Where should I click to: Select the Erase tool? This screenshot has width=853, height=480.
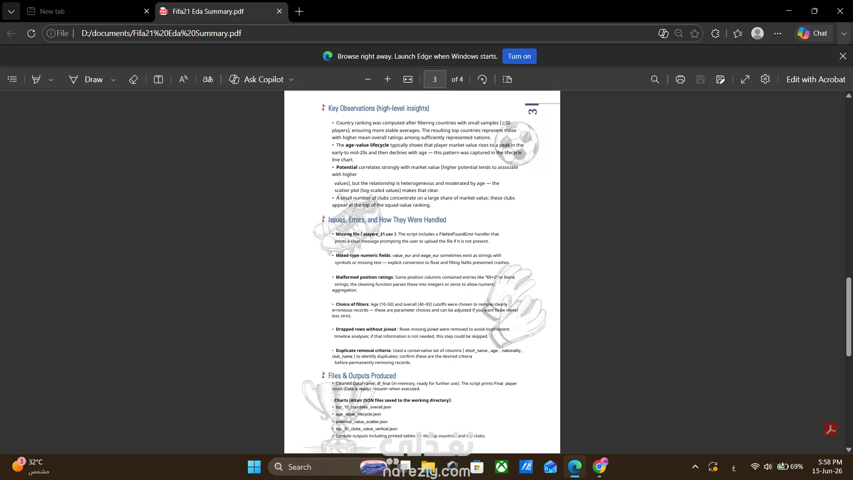(x=133, y=79)
